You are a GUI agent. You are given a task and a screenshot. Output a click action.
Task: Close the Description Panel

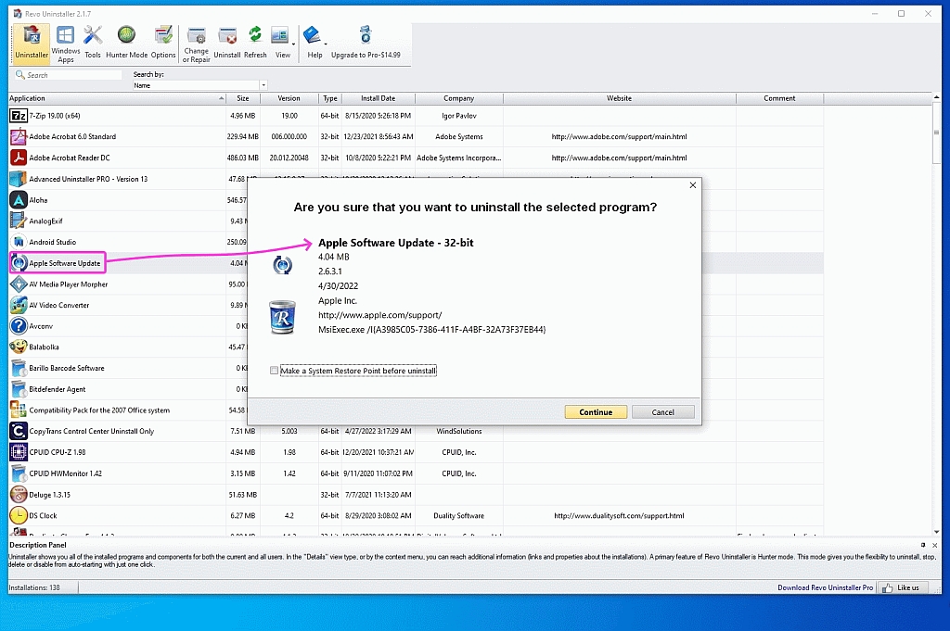pos(935,545)
